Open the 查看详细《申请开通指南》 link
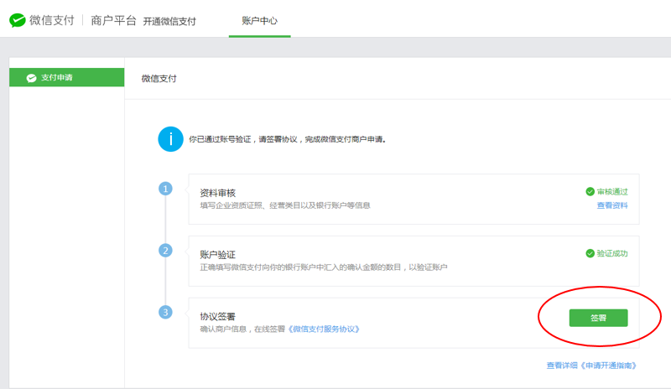This screenshot has height=389, width=671. pos(591,366)
